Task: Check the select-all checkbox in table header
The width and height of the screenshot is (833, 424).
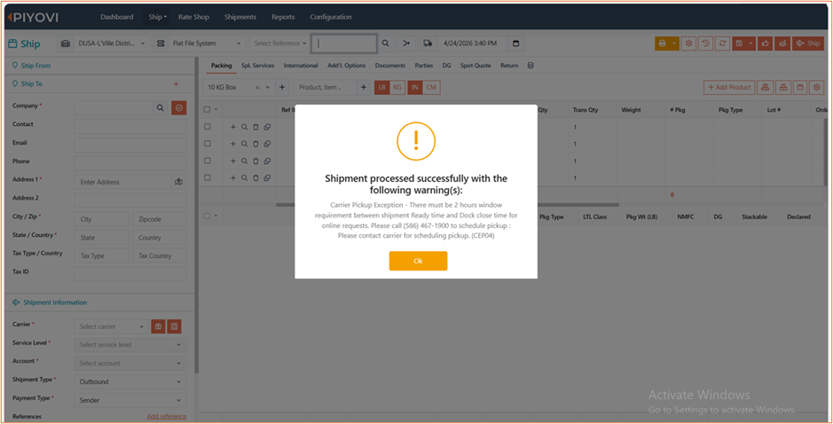Action: (208, 109)
